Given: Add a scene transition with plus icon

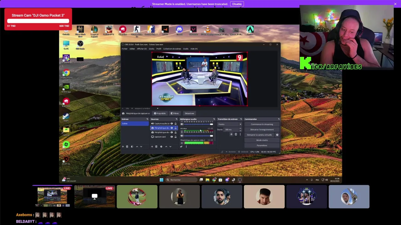Looking at the screenshot, I should pyautogui.click(x=231, y=134).
